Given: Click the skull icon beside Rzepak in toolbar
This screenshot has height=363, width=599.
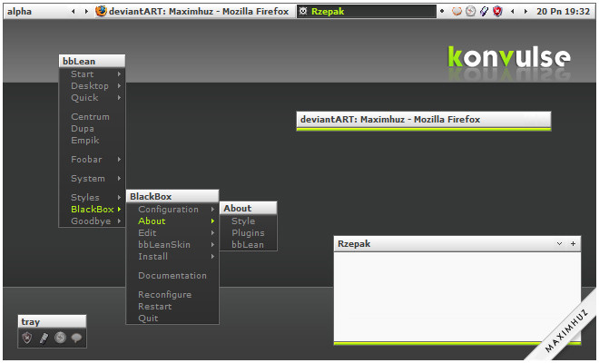Looking at the screenshot, I should coord(303,11).
